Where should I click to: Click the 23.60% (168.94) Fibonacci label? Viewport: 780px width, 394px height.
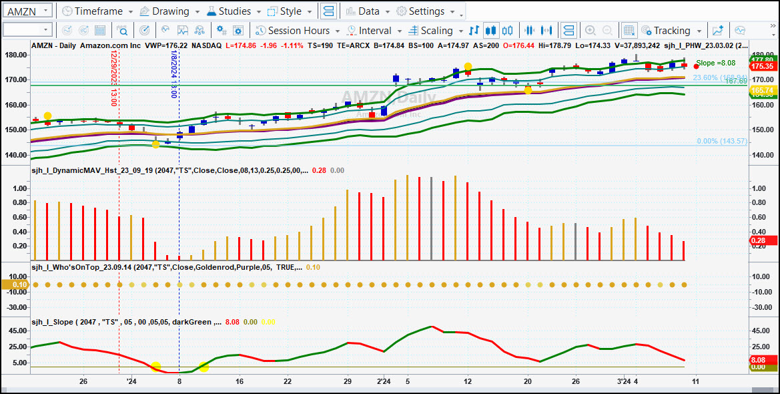pos(721,77)
